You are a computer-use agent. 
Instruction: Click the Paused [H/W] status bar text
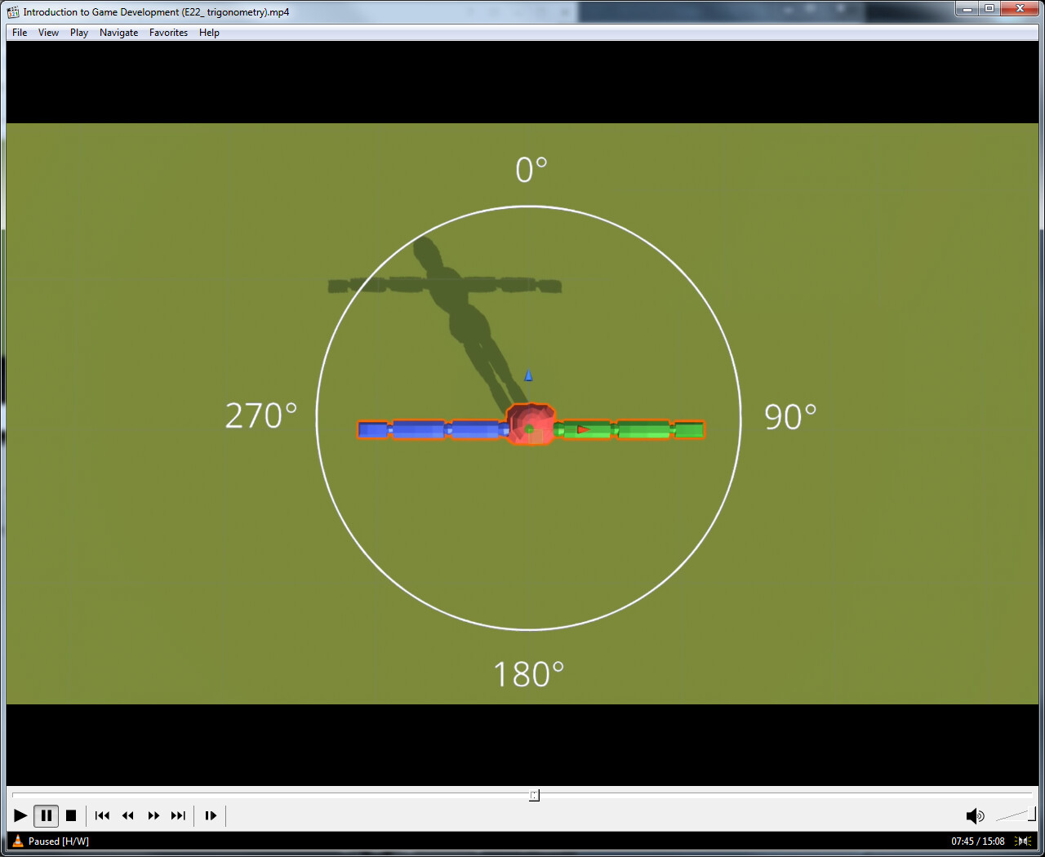tap(57, 841)
